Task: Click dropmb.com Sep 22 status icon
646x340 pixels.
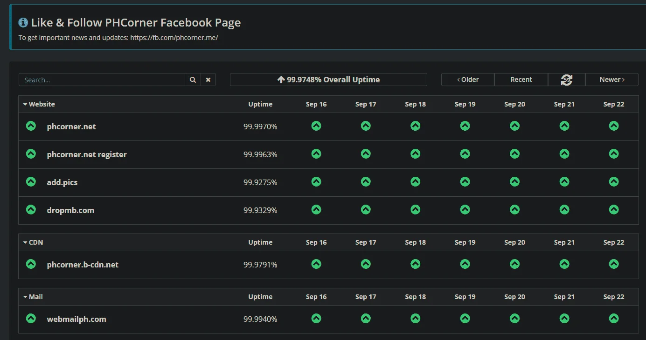Action: [614, 209]
